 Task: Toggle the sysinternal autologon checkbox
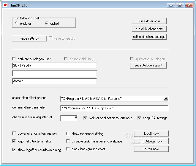tap(132, 59)
